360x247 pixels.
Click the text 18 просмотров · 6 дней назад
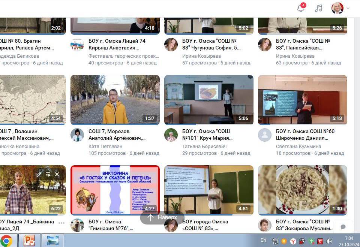310,153
